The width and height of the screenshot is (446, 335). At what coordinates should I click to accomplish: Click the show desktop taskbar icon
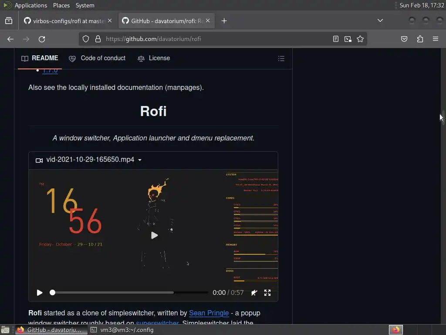(x=5, y=330)
